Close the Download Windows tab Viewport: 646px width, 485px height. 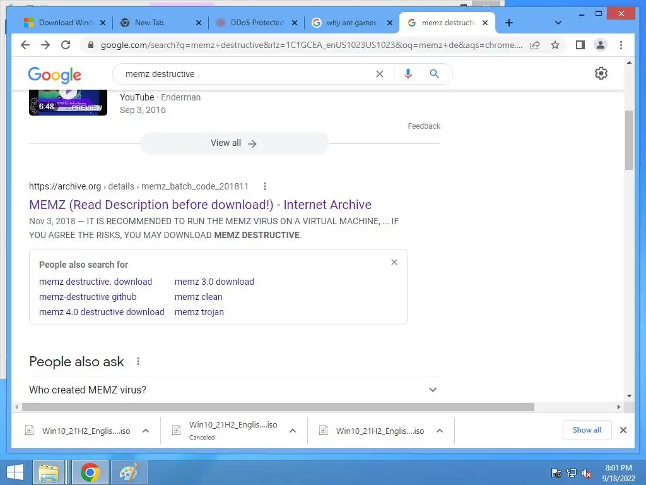click(103, 23)
